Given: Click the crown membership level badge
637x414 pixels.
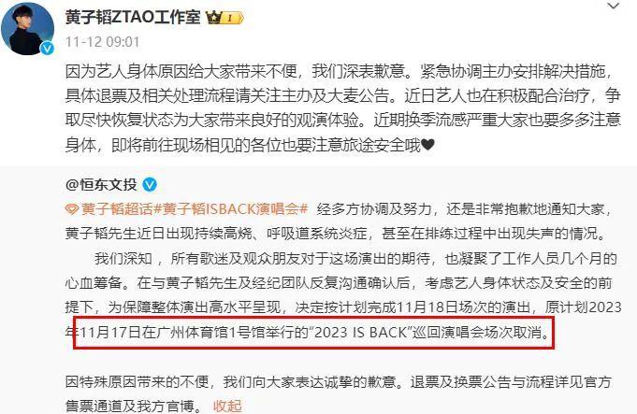Looking at the screenshot, I should click(224, 18).
